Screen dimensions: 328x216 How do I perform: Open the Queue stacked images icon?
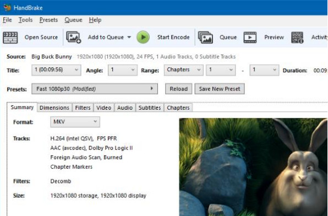(x=205, y=37)
